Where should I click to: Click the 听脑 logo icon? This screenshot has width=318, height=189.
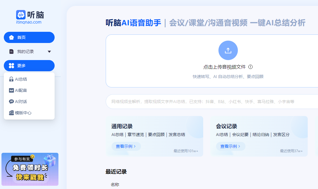click(21, 15)
